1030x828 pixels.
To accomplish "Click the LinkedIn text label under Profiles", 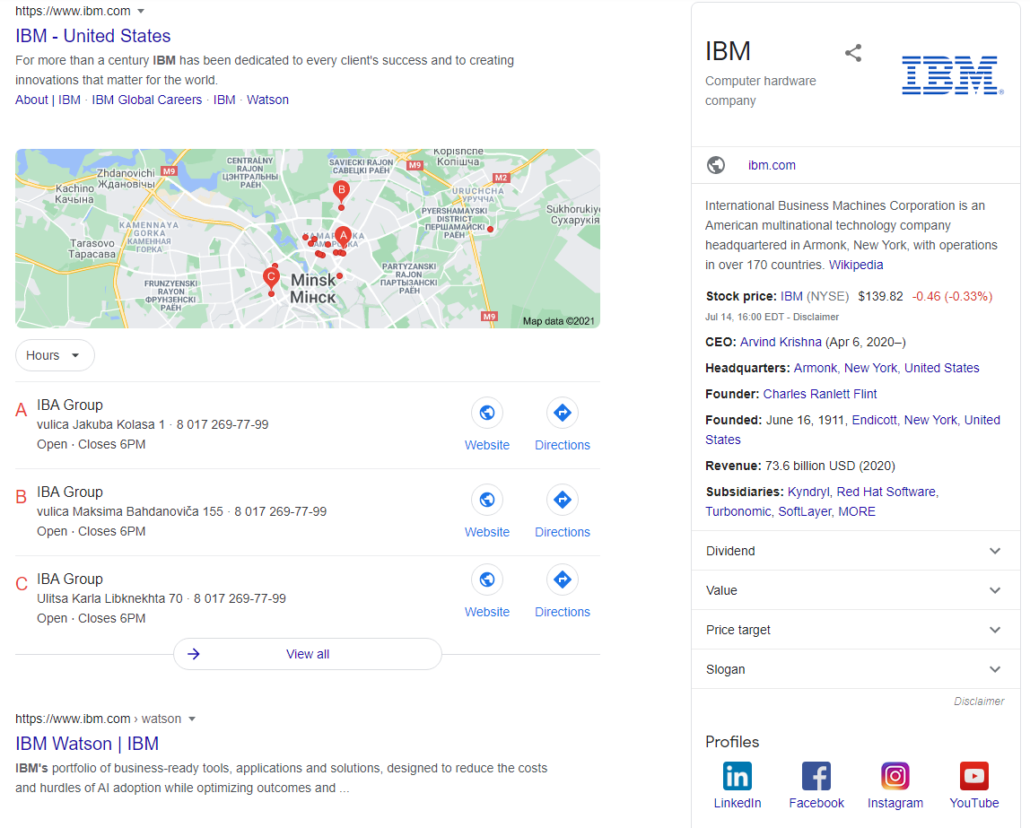I will click(x=737, y=803).
